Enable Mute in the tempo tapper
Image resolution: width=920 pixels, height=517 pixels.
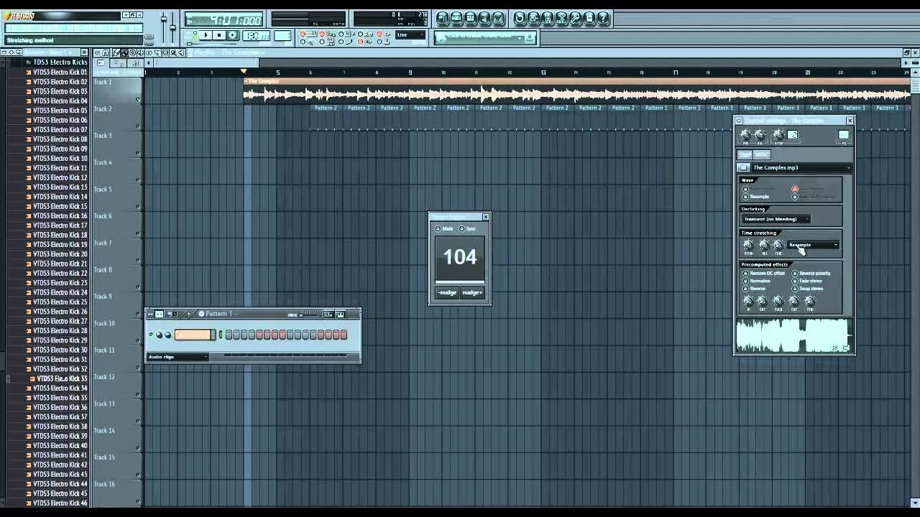click(444, 228)
